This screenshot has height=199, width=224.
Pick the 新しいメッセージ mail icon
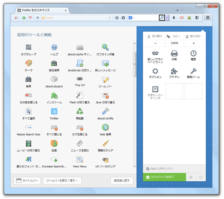tap(105, 63)
